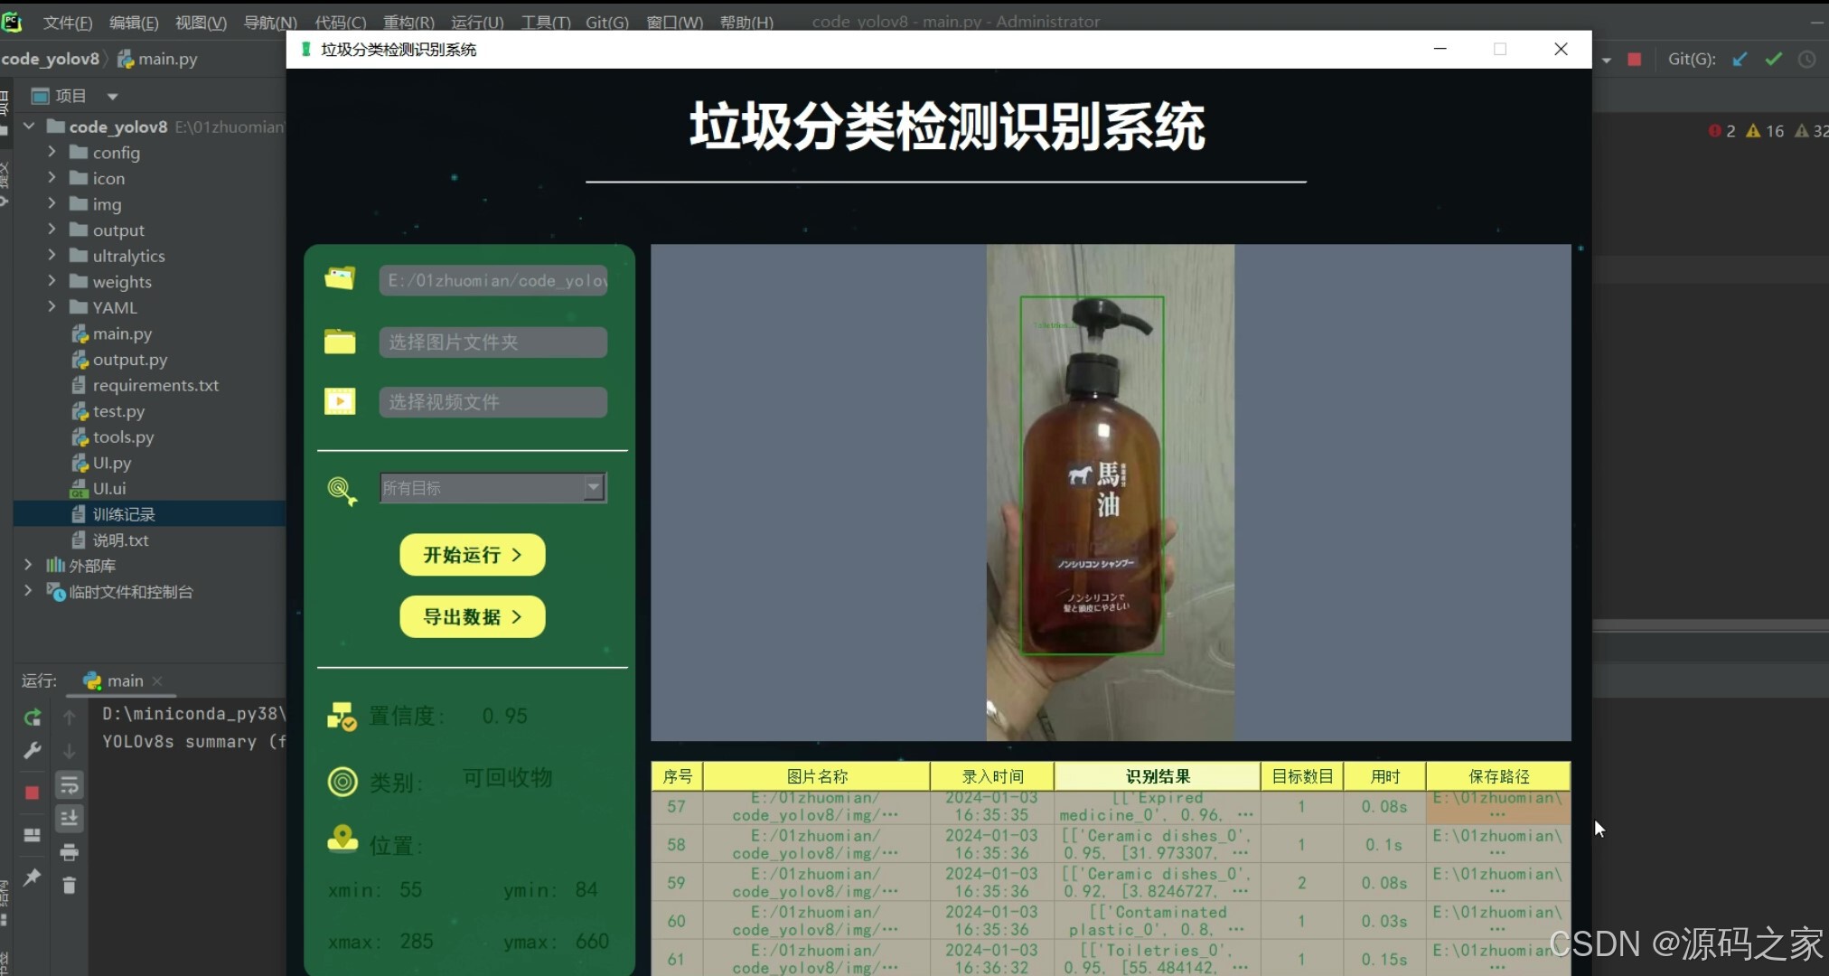This screenshot has width=1829, height=976.
Task: Click the location pin icon beside 位置
Action: [x=342, y=840]
